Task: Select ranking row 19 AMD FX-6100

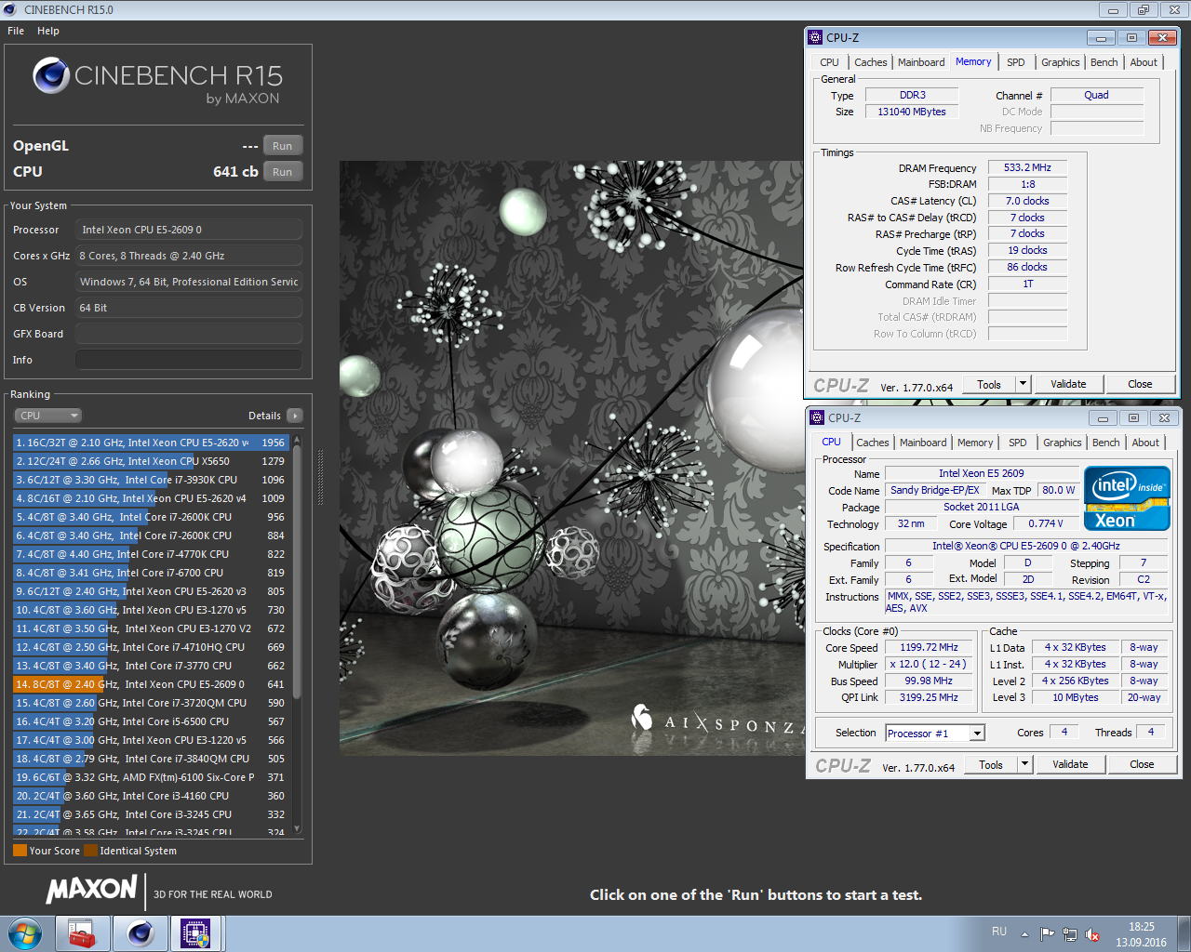Action: [151, 777]
